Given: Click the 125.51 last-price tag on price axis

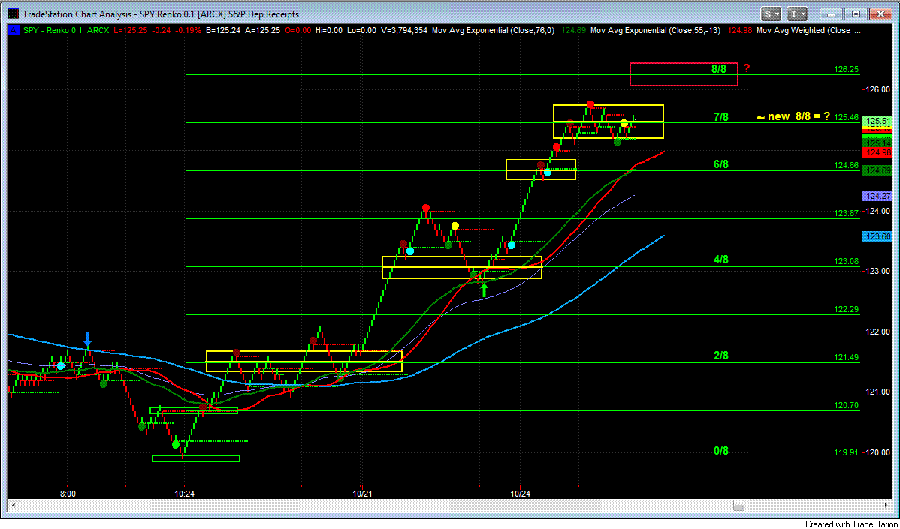Looking at the screenshot, I should click(877, 121).
